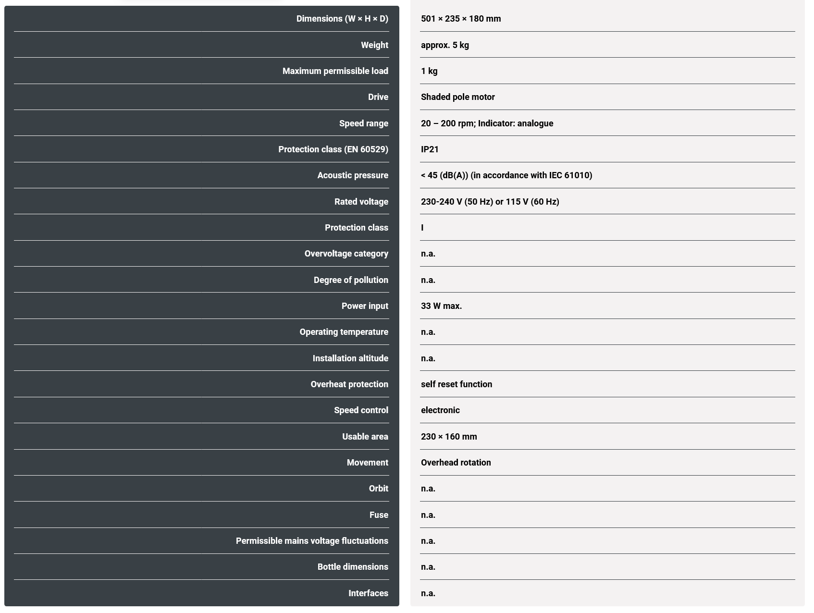Click the "230 × 160 mm" usable area value

pyautogui.click(x=449, y=437)
